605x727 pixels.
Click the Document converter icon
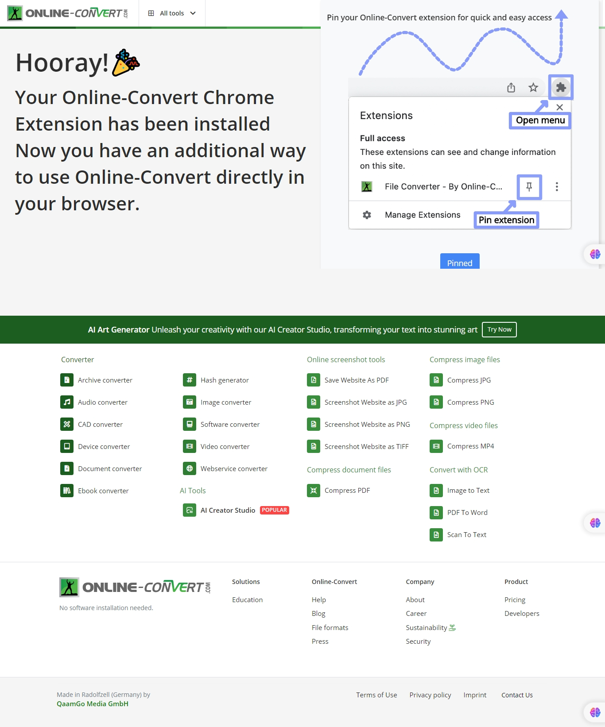pyautogui.click(x=67, y=468)
